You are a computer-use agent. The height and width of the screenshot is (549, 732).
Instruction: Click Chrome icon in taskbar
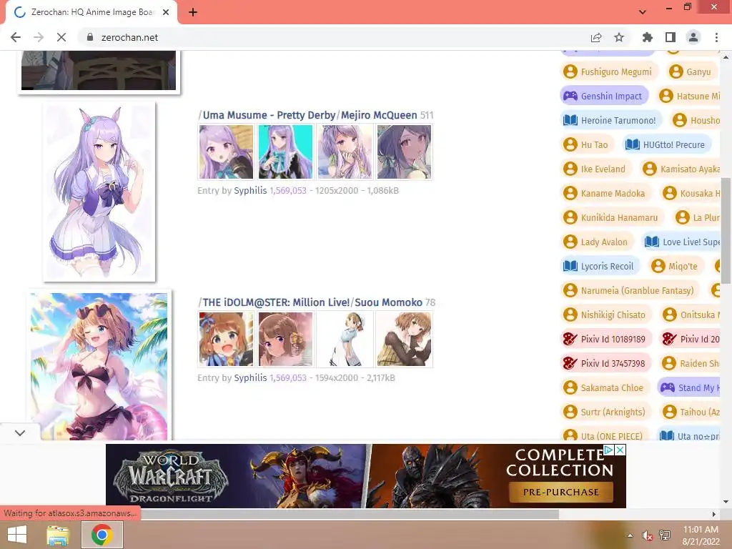(x=102, y=535)
